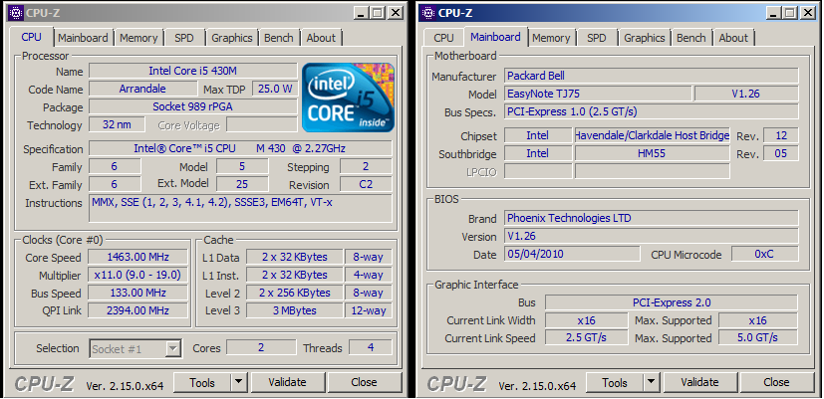Click Tools button in right window
824x399 pixels.
615,382
